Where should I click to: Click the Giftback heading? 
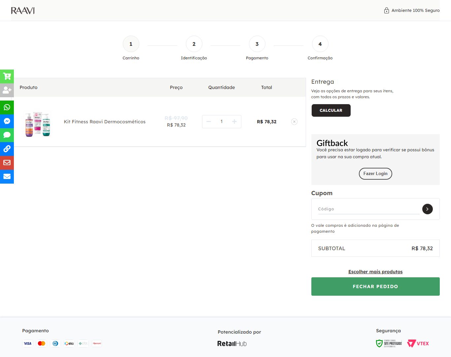[332, 143]
